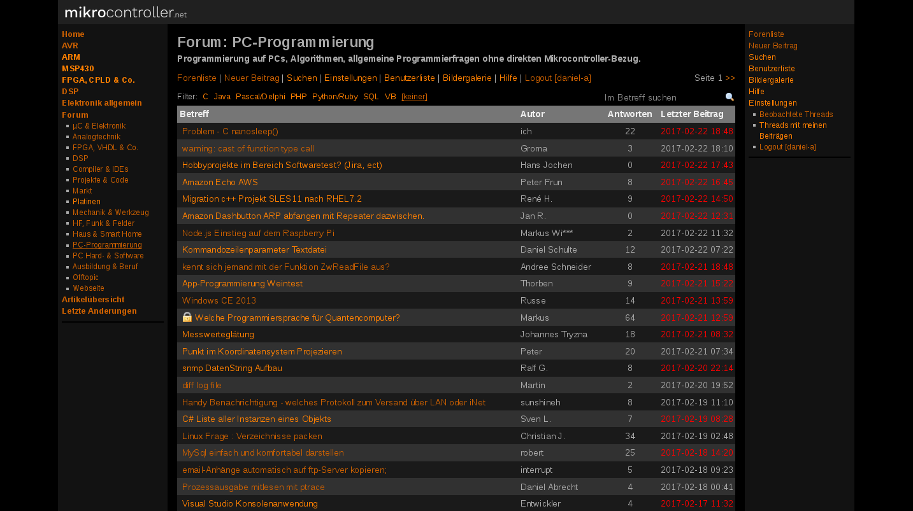
Task: Open Letzte Änderungen in sidebar
Action: tap(99, 311)
